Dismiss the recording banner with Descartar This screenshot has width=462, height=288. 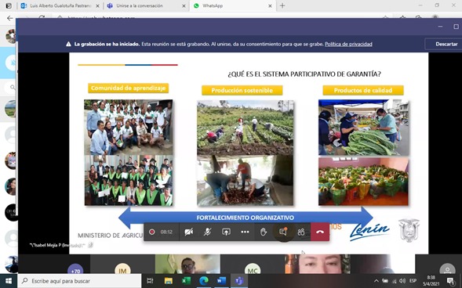pos(446,44)
